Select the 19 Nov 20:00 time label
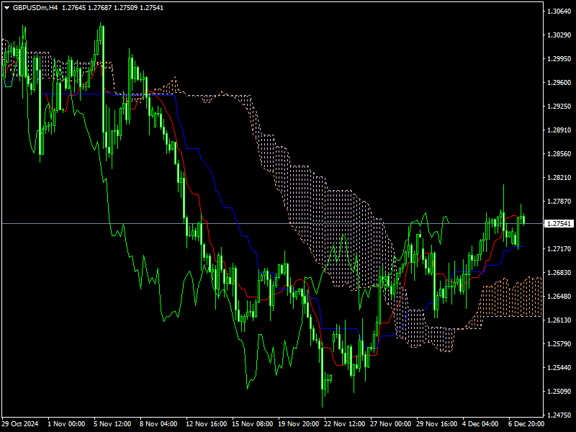 tap(298, 424)
